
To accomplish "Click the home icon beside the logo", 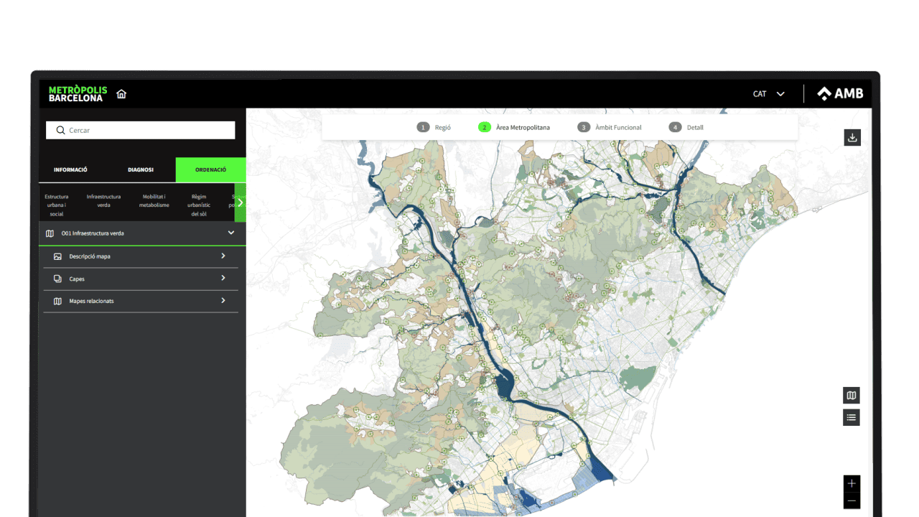I will [x=121, y=94].
